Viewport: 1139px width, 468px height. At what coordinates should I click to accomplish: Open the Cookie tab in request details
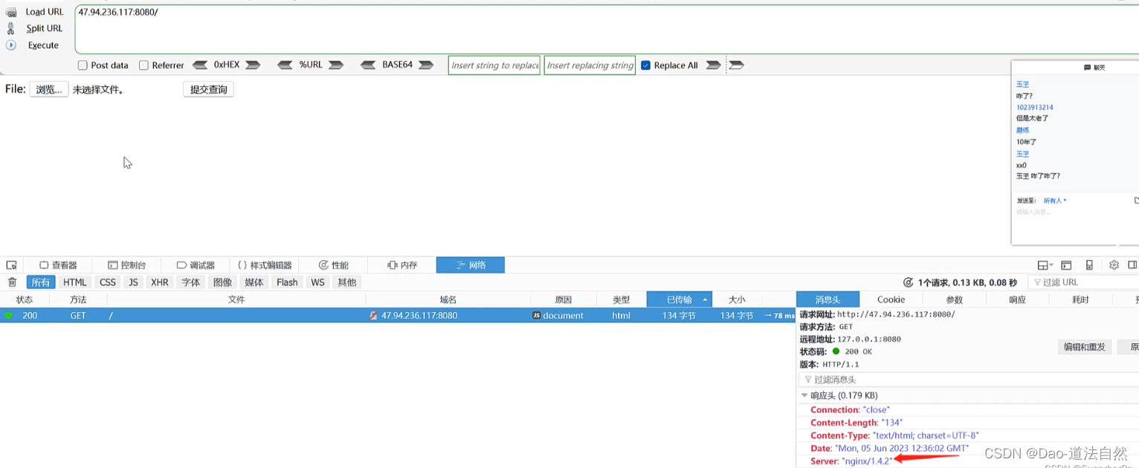coord(890,299)
